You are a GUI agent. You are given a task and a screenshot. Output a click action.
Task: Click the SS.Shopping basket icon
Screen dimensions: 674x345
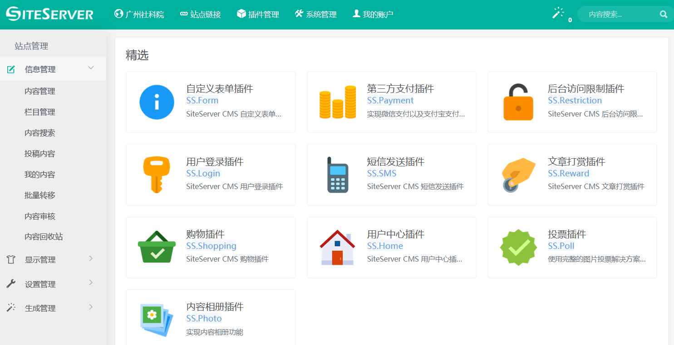[157, 247]
